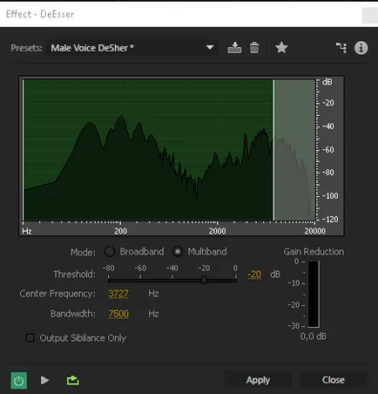
Task: Edit the Threshold value -20 dB
Action: pyautogui.click(x=254, y=275)
